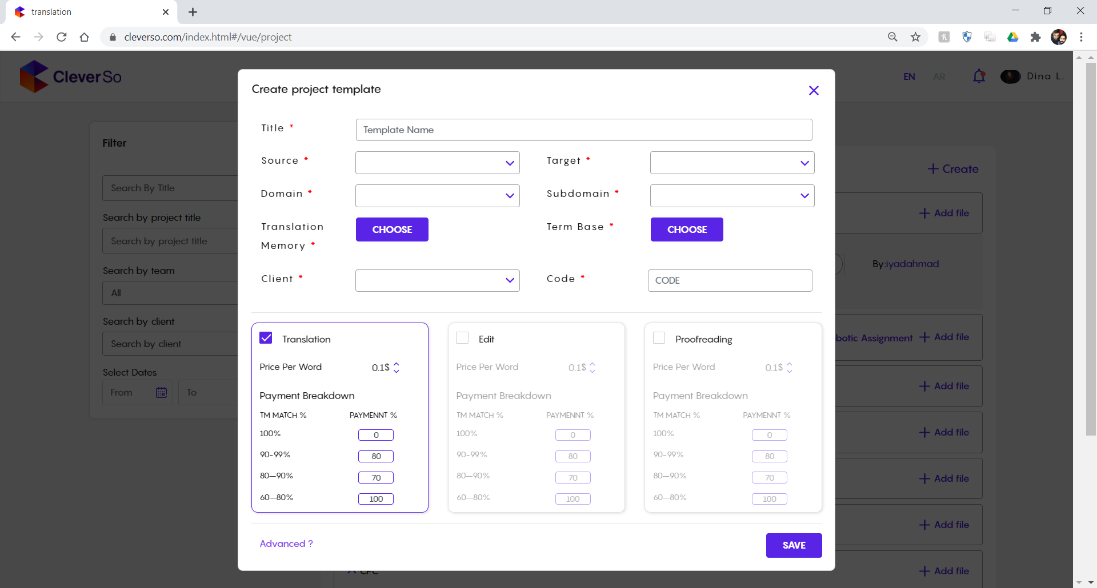Screen dimensions: 1097x588
Task: Adjust Edit price per word stepper
Action: [x=592, y=368]
